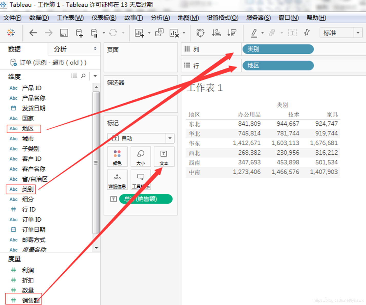Click the 华东 row header

click(194, 143)
